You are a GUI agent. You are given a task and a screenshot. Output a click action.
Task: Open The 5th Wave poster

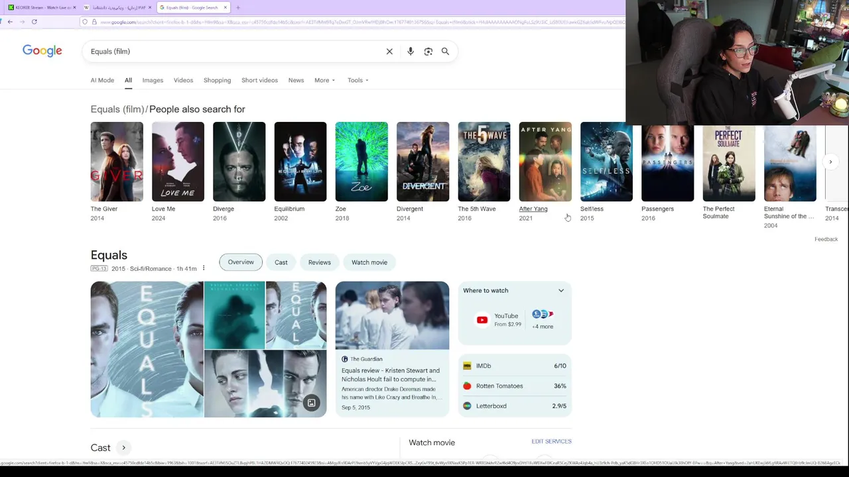484,162
